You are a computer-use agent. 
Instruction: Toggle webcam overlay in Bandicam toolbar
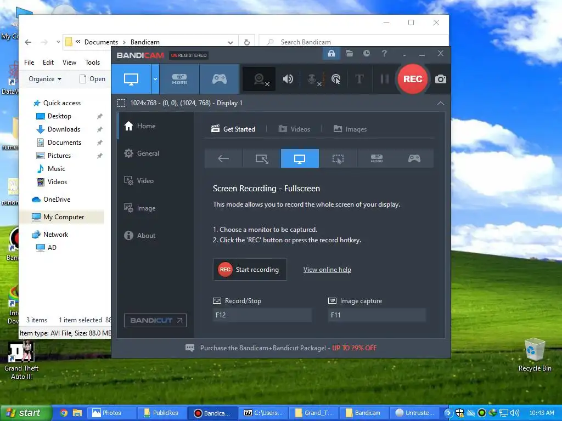pos(259,79)
